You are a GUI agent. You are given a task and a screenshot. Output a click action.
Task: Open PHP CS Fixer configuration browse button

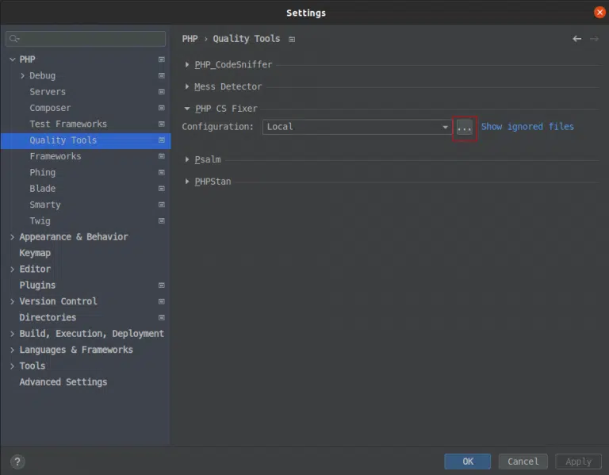click(x=465, y=128)
